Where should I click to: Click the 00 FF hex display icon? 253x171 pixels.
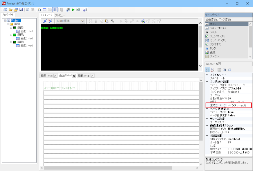[x=112, y=21]
